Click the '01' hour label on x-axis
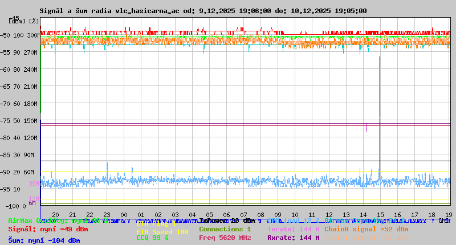The width and height of the screenshot is (456, 245). 141,215
